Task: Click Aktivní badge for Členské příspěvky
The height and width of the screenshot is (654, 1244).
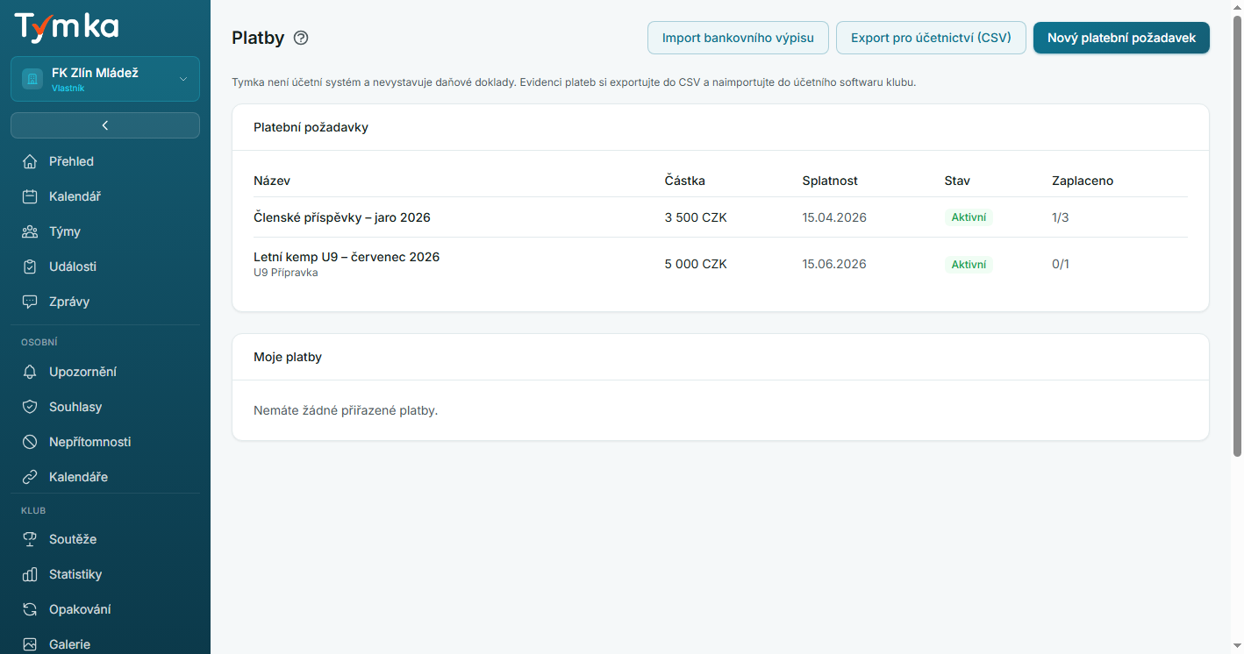Action: pyautogui.click(x=969, y=217)
